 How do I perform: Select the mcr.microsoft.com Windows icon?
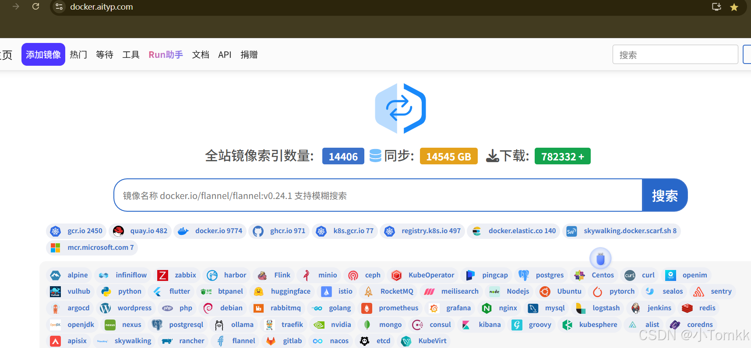click(x=55, y=248)
